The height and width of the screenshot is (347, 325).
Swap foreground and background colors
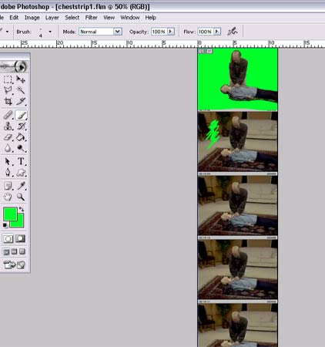(x=22, y=209)
